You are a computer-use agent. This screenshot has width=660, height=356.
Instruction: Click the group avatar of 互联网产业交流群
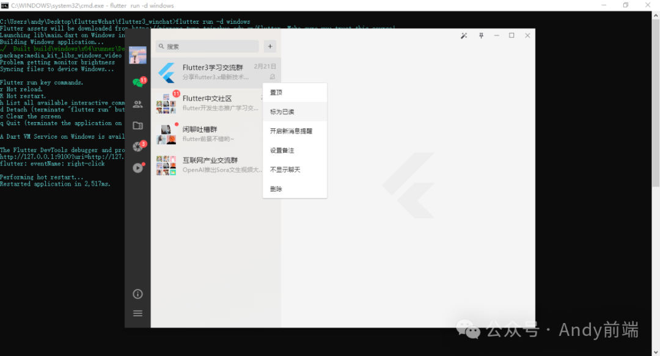[167, 165]
